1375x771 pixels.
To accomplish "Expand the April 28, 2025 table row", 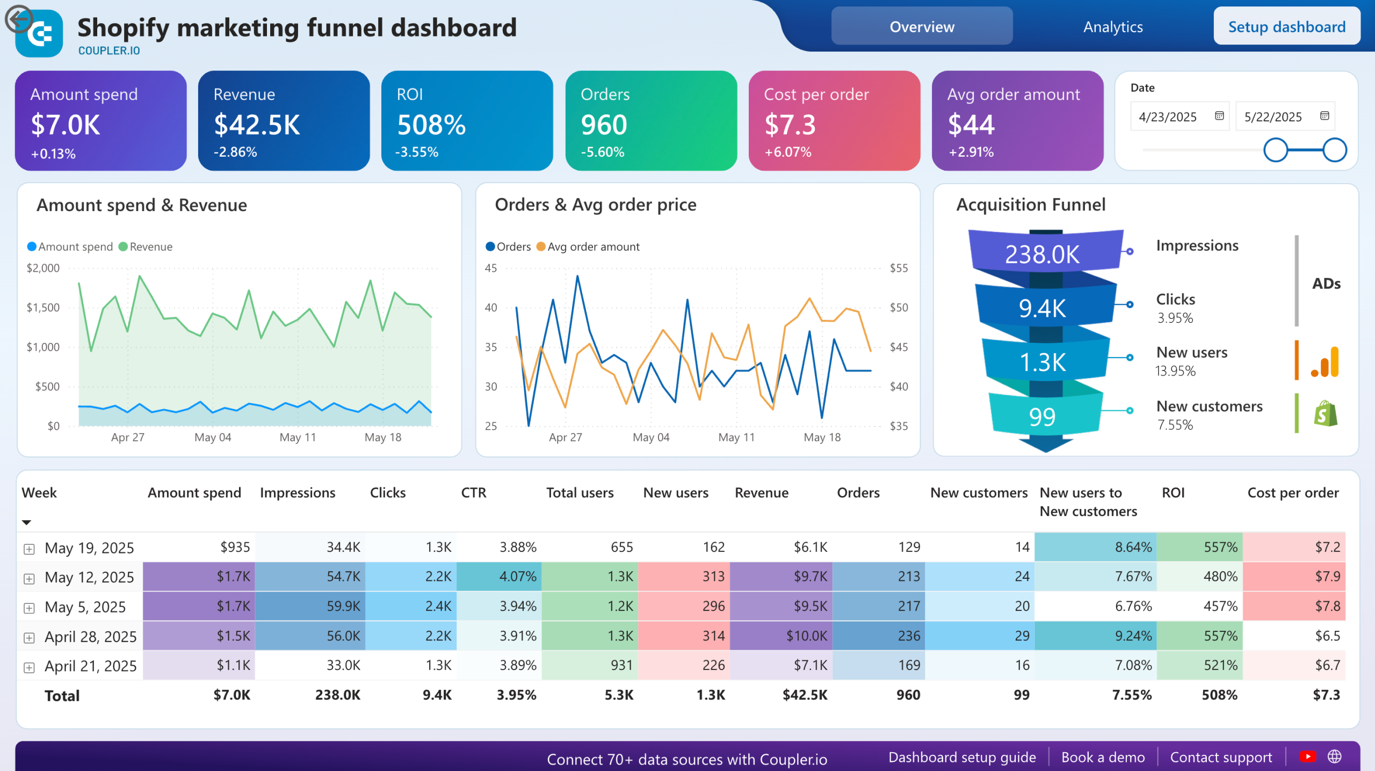I will pyautogui.click(x=28, y=637).
